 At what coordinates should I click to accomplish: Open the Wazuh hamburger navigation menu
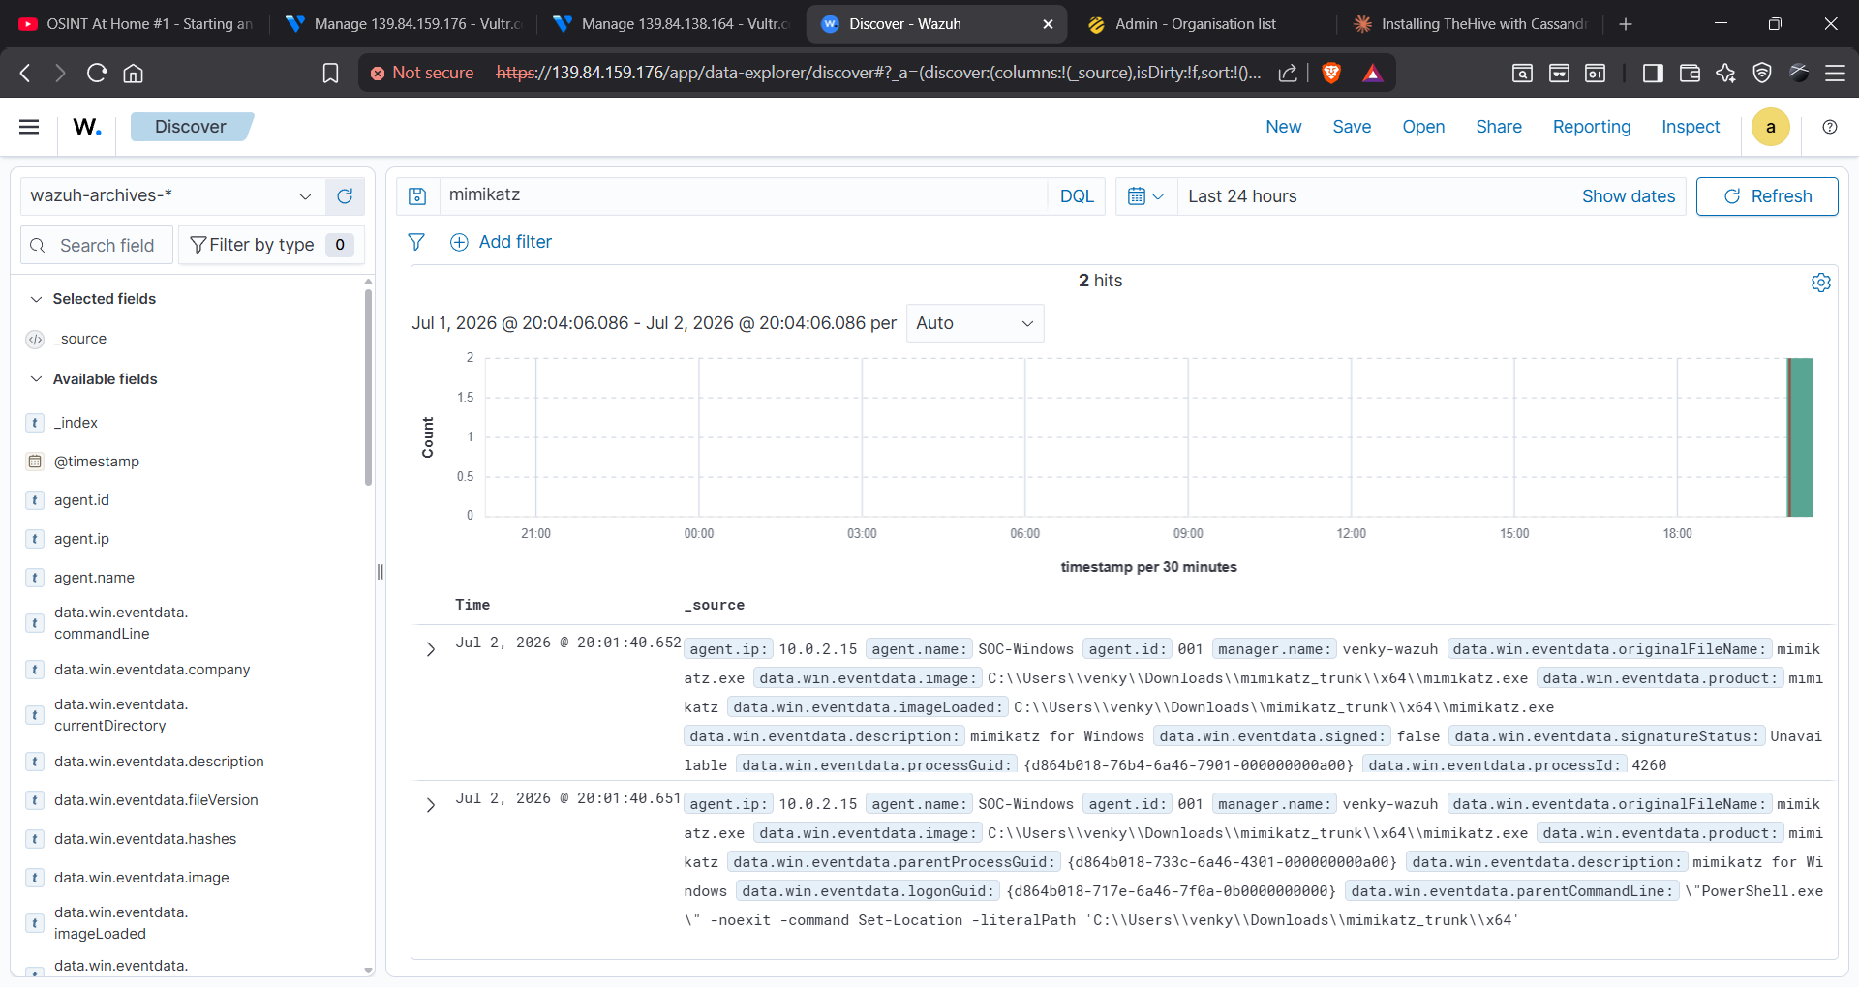point(29,127)
